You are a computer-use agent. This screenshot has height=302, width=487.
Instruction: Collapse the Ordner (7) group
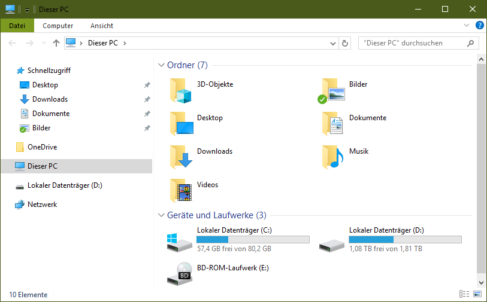click(161, 65)
